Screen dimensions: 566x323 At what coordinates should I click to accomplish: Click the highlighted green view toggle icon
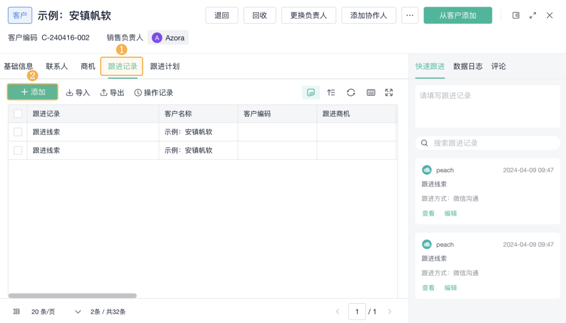click(311, 93)
